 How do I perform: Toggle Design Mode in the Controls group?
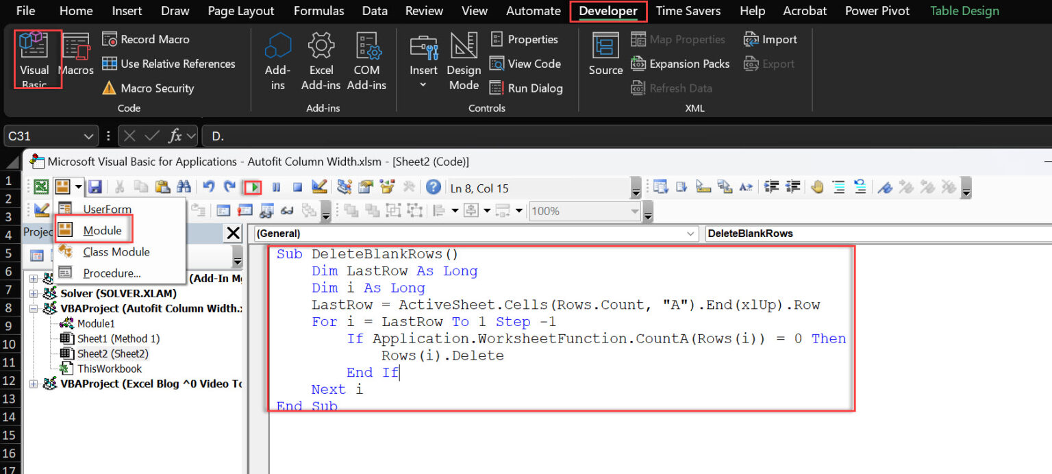[x=464, y=62]
